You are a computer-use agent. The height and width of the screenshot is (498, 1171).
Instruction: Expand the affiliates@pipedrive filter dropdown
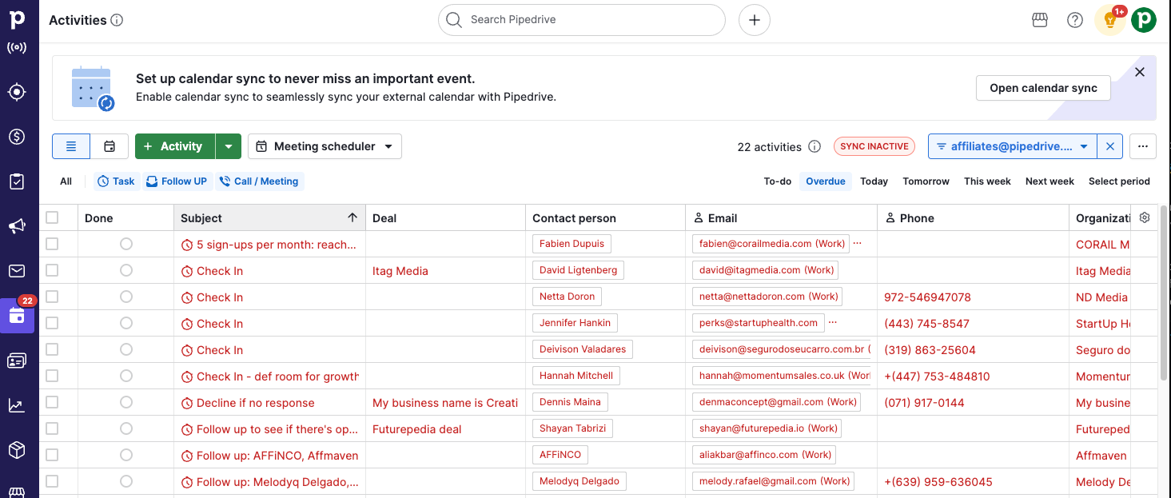pos(1084,146)
